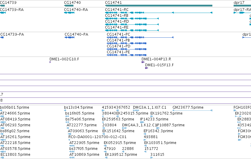Select the CG14741 gene bar
251x159 pixels.
(159, 6)
